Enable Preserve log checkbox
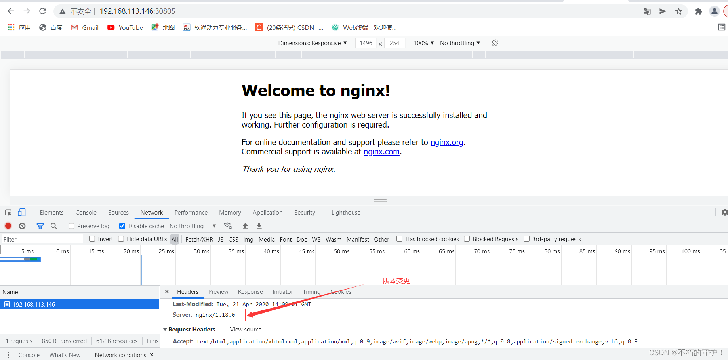Screen dimensions: 728x360 72,226
